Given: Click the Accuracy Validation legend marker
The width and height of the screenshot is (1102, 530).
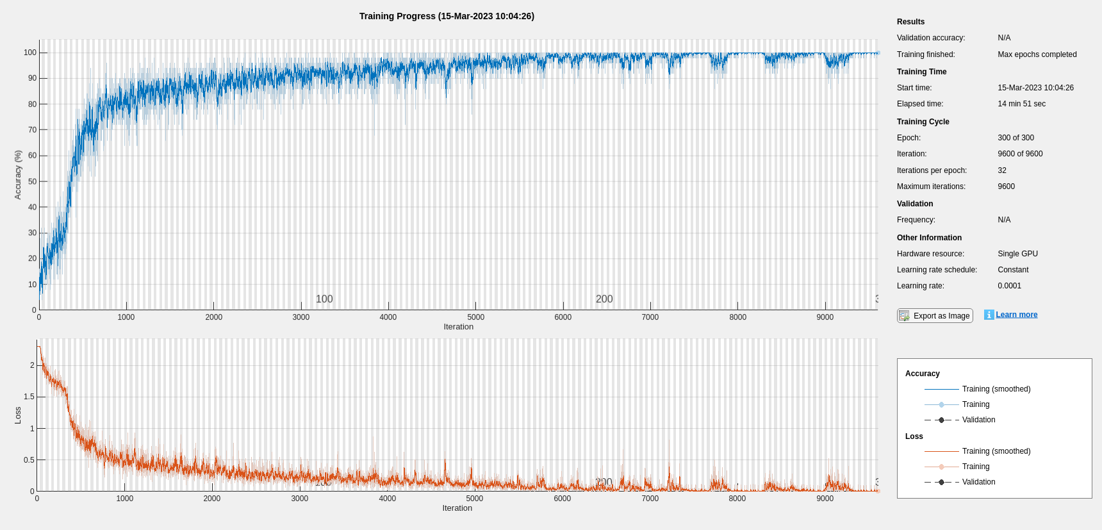Looking at the screenshot, I should [941, 420].
